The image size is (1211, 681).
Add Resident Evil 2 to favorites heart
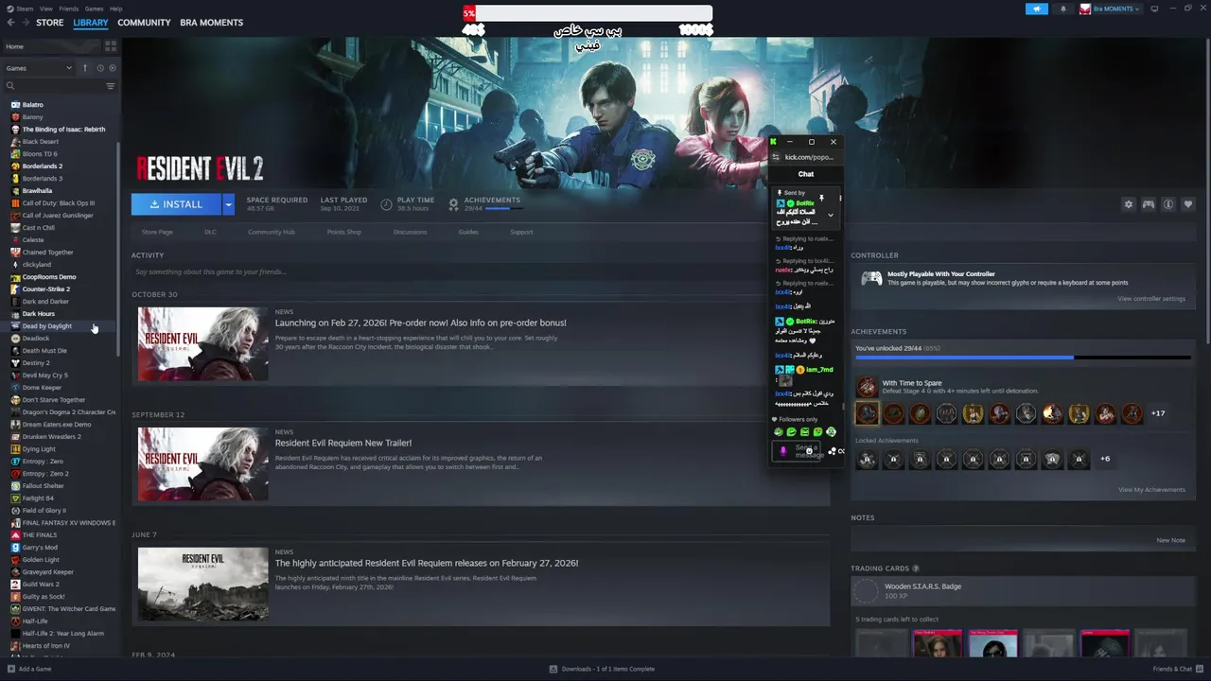1188,204
